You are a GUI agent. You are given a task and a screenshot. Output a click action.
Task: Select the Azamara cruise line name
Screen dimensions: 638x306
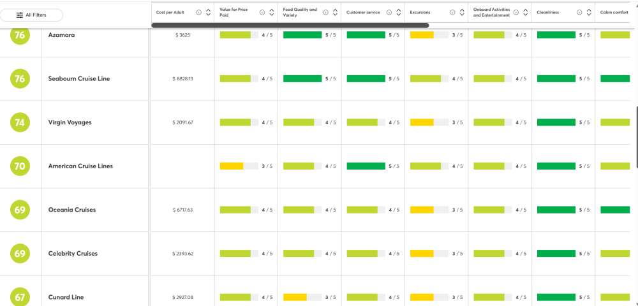tap(61, 35)
